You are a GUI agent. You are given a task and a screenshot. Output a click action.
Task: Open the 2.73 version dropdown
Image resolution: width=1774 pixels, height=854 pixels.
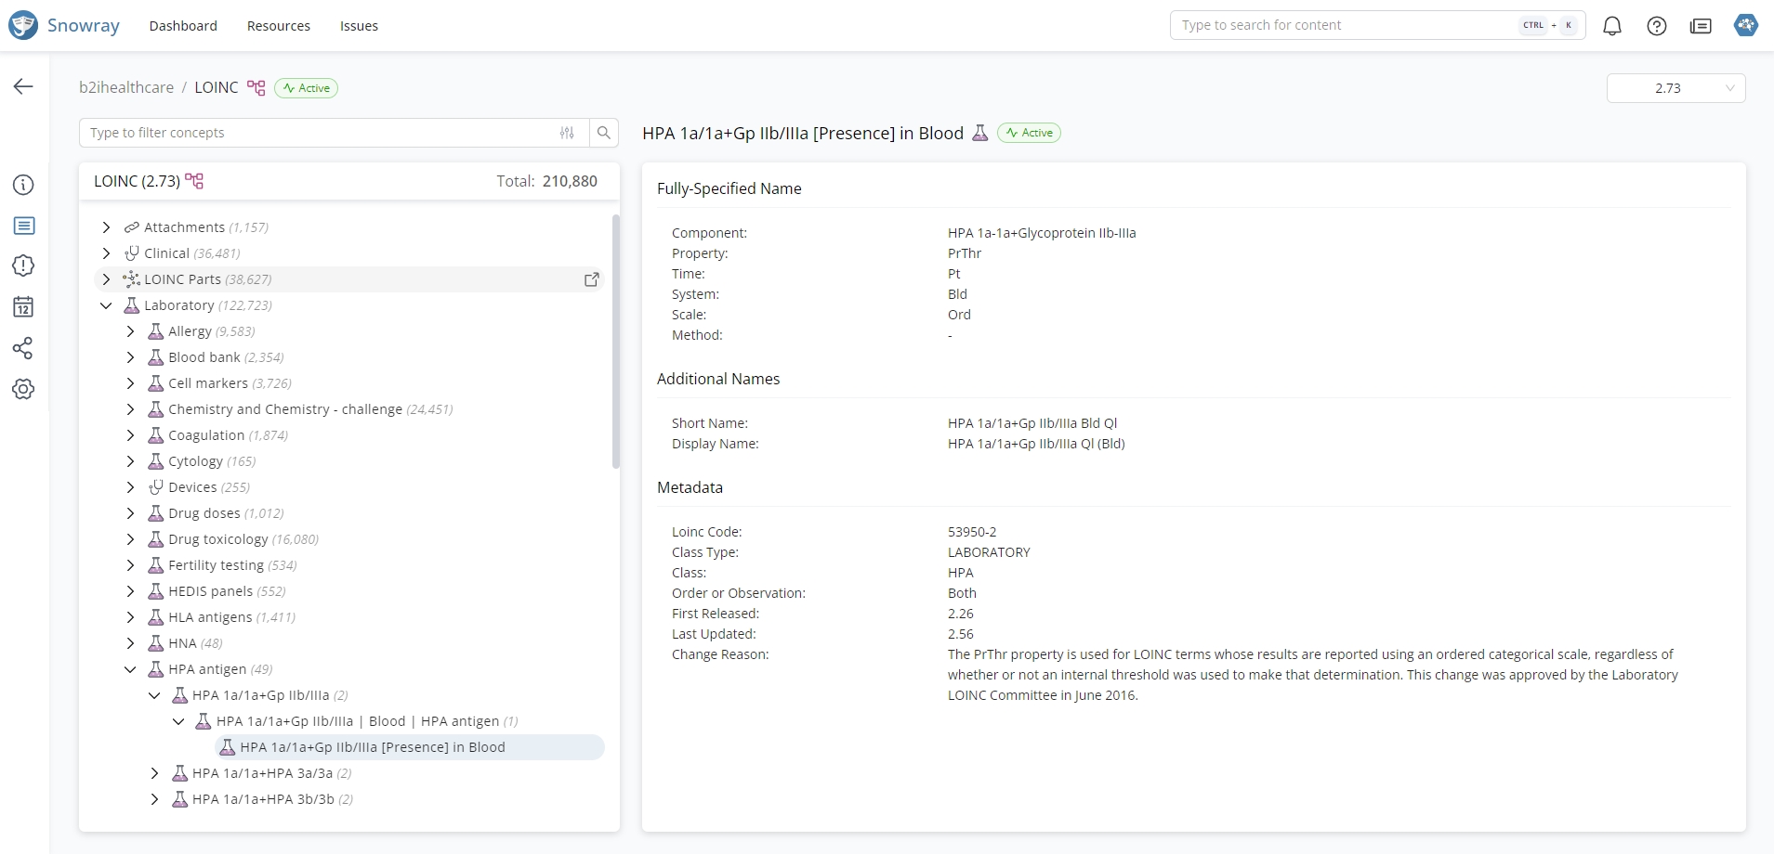pos(1675,88)
